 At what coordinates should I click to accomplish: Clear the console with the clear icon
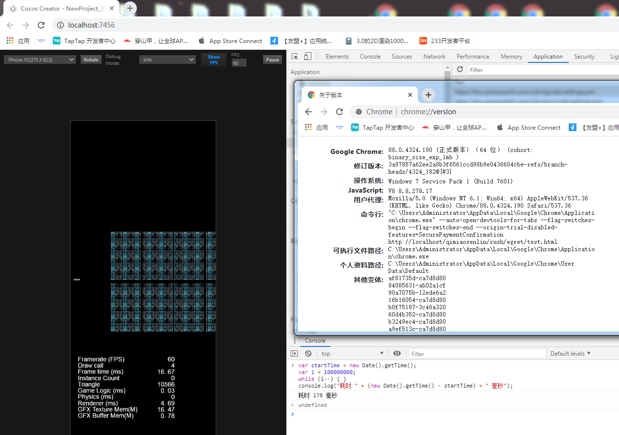(308, 354)
